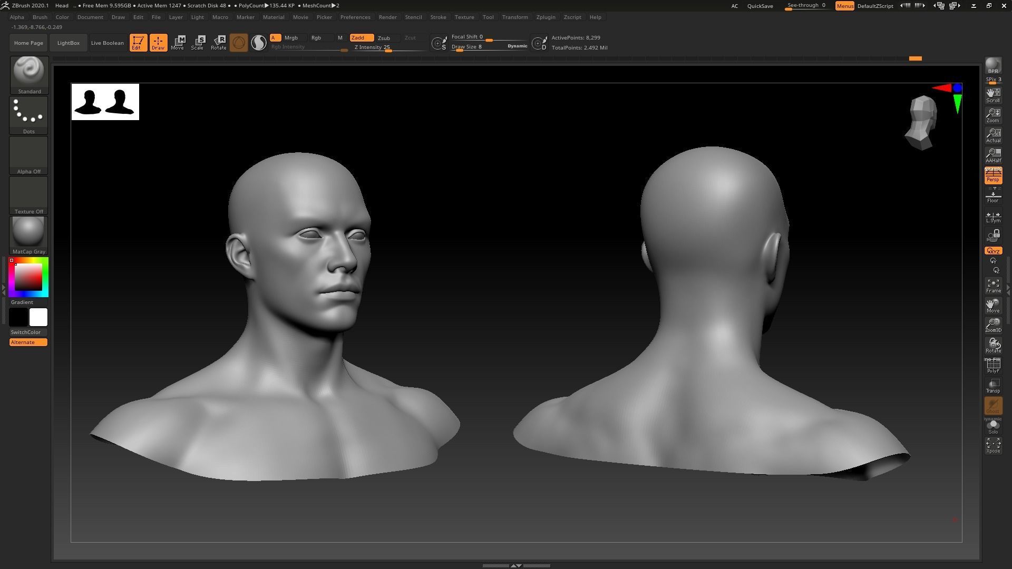1012x569 pixels.
Task: Open the Zplugin menu
Action: (x=546, y=17)
